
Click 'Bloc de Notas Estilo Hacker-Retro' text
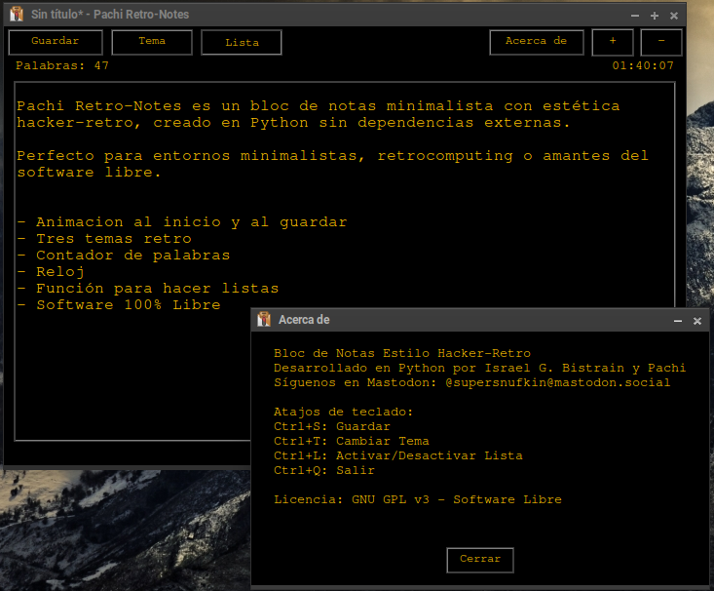[x=402, y=353]
